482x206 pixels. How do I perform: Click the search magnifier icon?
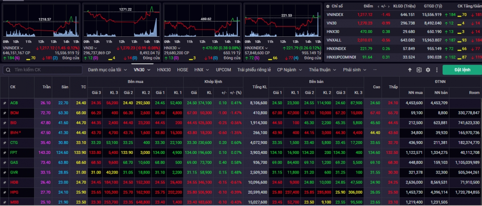(8, 70)
